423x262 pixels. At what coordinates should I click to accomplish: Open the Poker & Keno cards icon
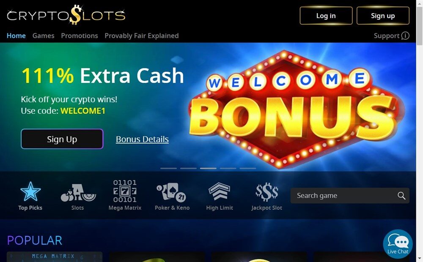coord(172,192)
